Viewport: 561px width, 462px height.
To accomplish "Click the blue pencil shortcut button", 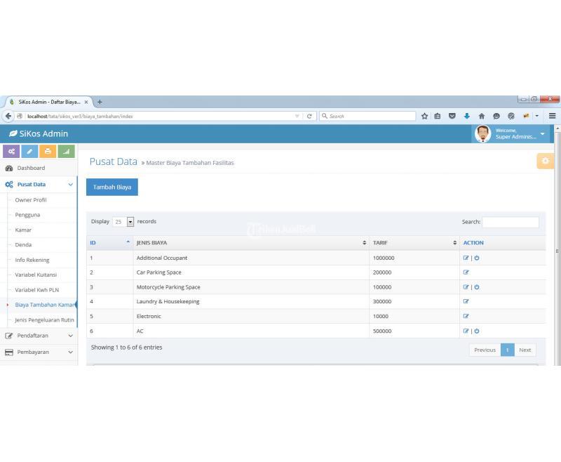I will click(x=29, y=151).
